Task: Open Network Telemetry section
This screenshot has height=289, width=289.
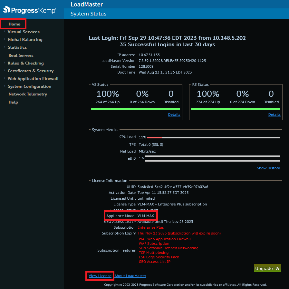Action: pos(28,94)
